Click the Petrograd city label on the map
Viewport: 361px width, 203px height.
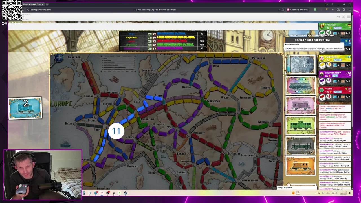[x=259, y=58]
